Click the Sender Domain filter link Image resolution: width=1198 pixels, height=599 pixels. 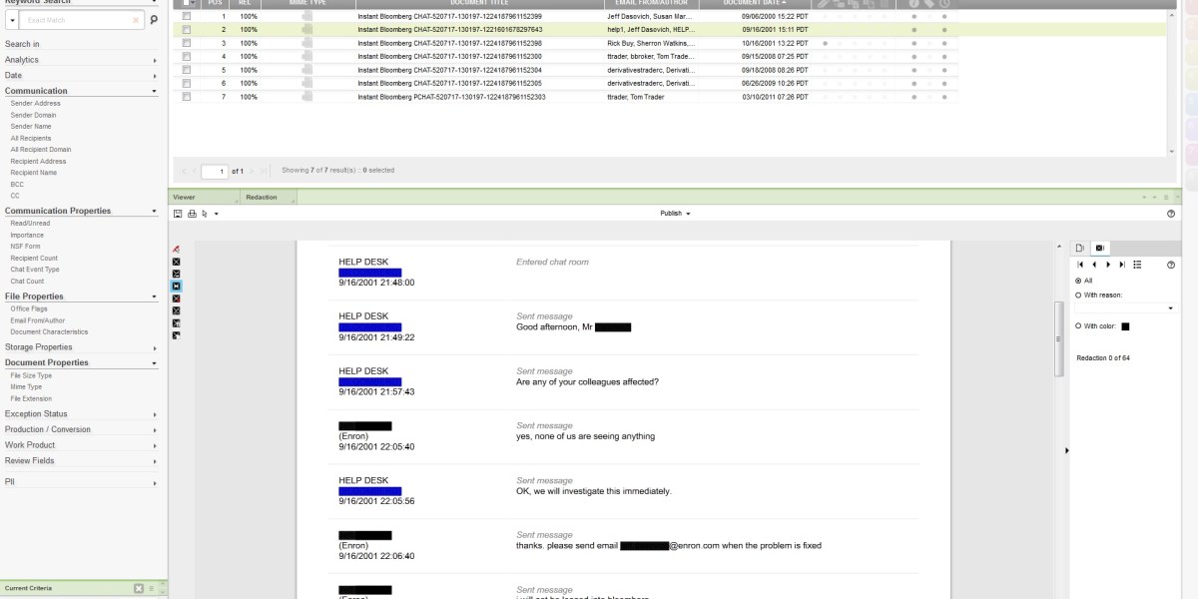(33, 115)
